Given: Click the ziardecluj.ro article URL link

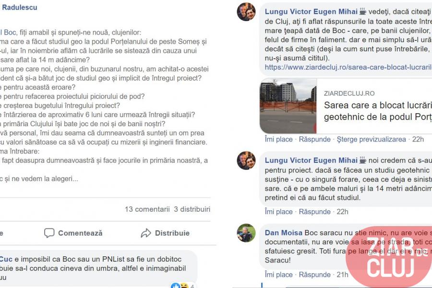Looking at the screenshot, I should pos(348,67).
